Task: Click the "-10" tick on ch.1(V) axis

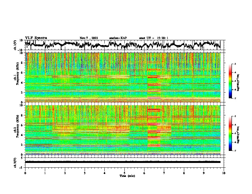Action: [x=20, y=50]
